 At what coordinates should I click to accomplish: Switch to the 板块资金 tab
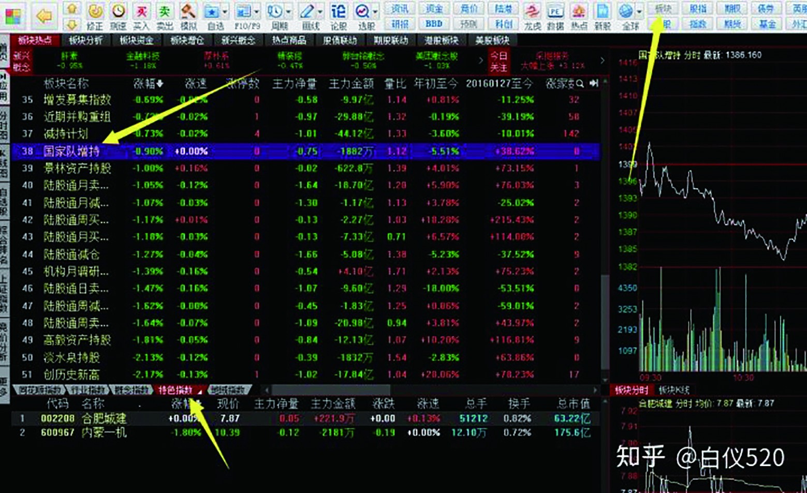(x=136, y=40)
